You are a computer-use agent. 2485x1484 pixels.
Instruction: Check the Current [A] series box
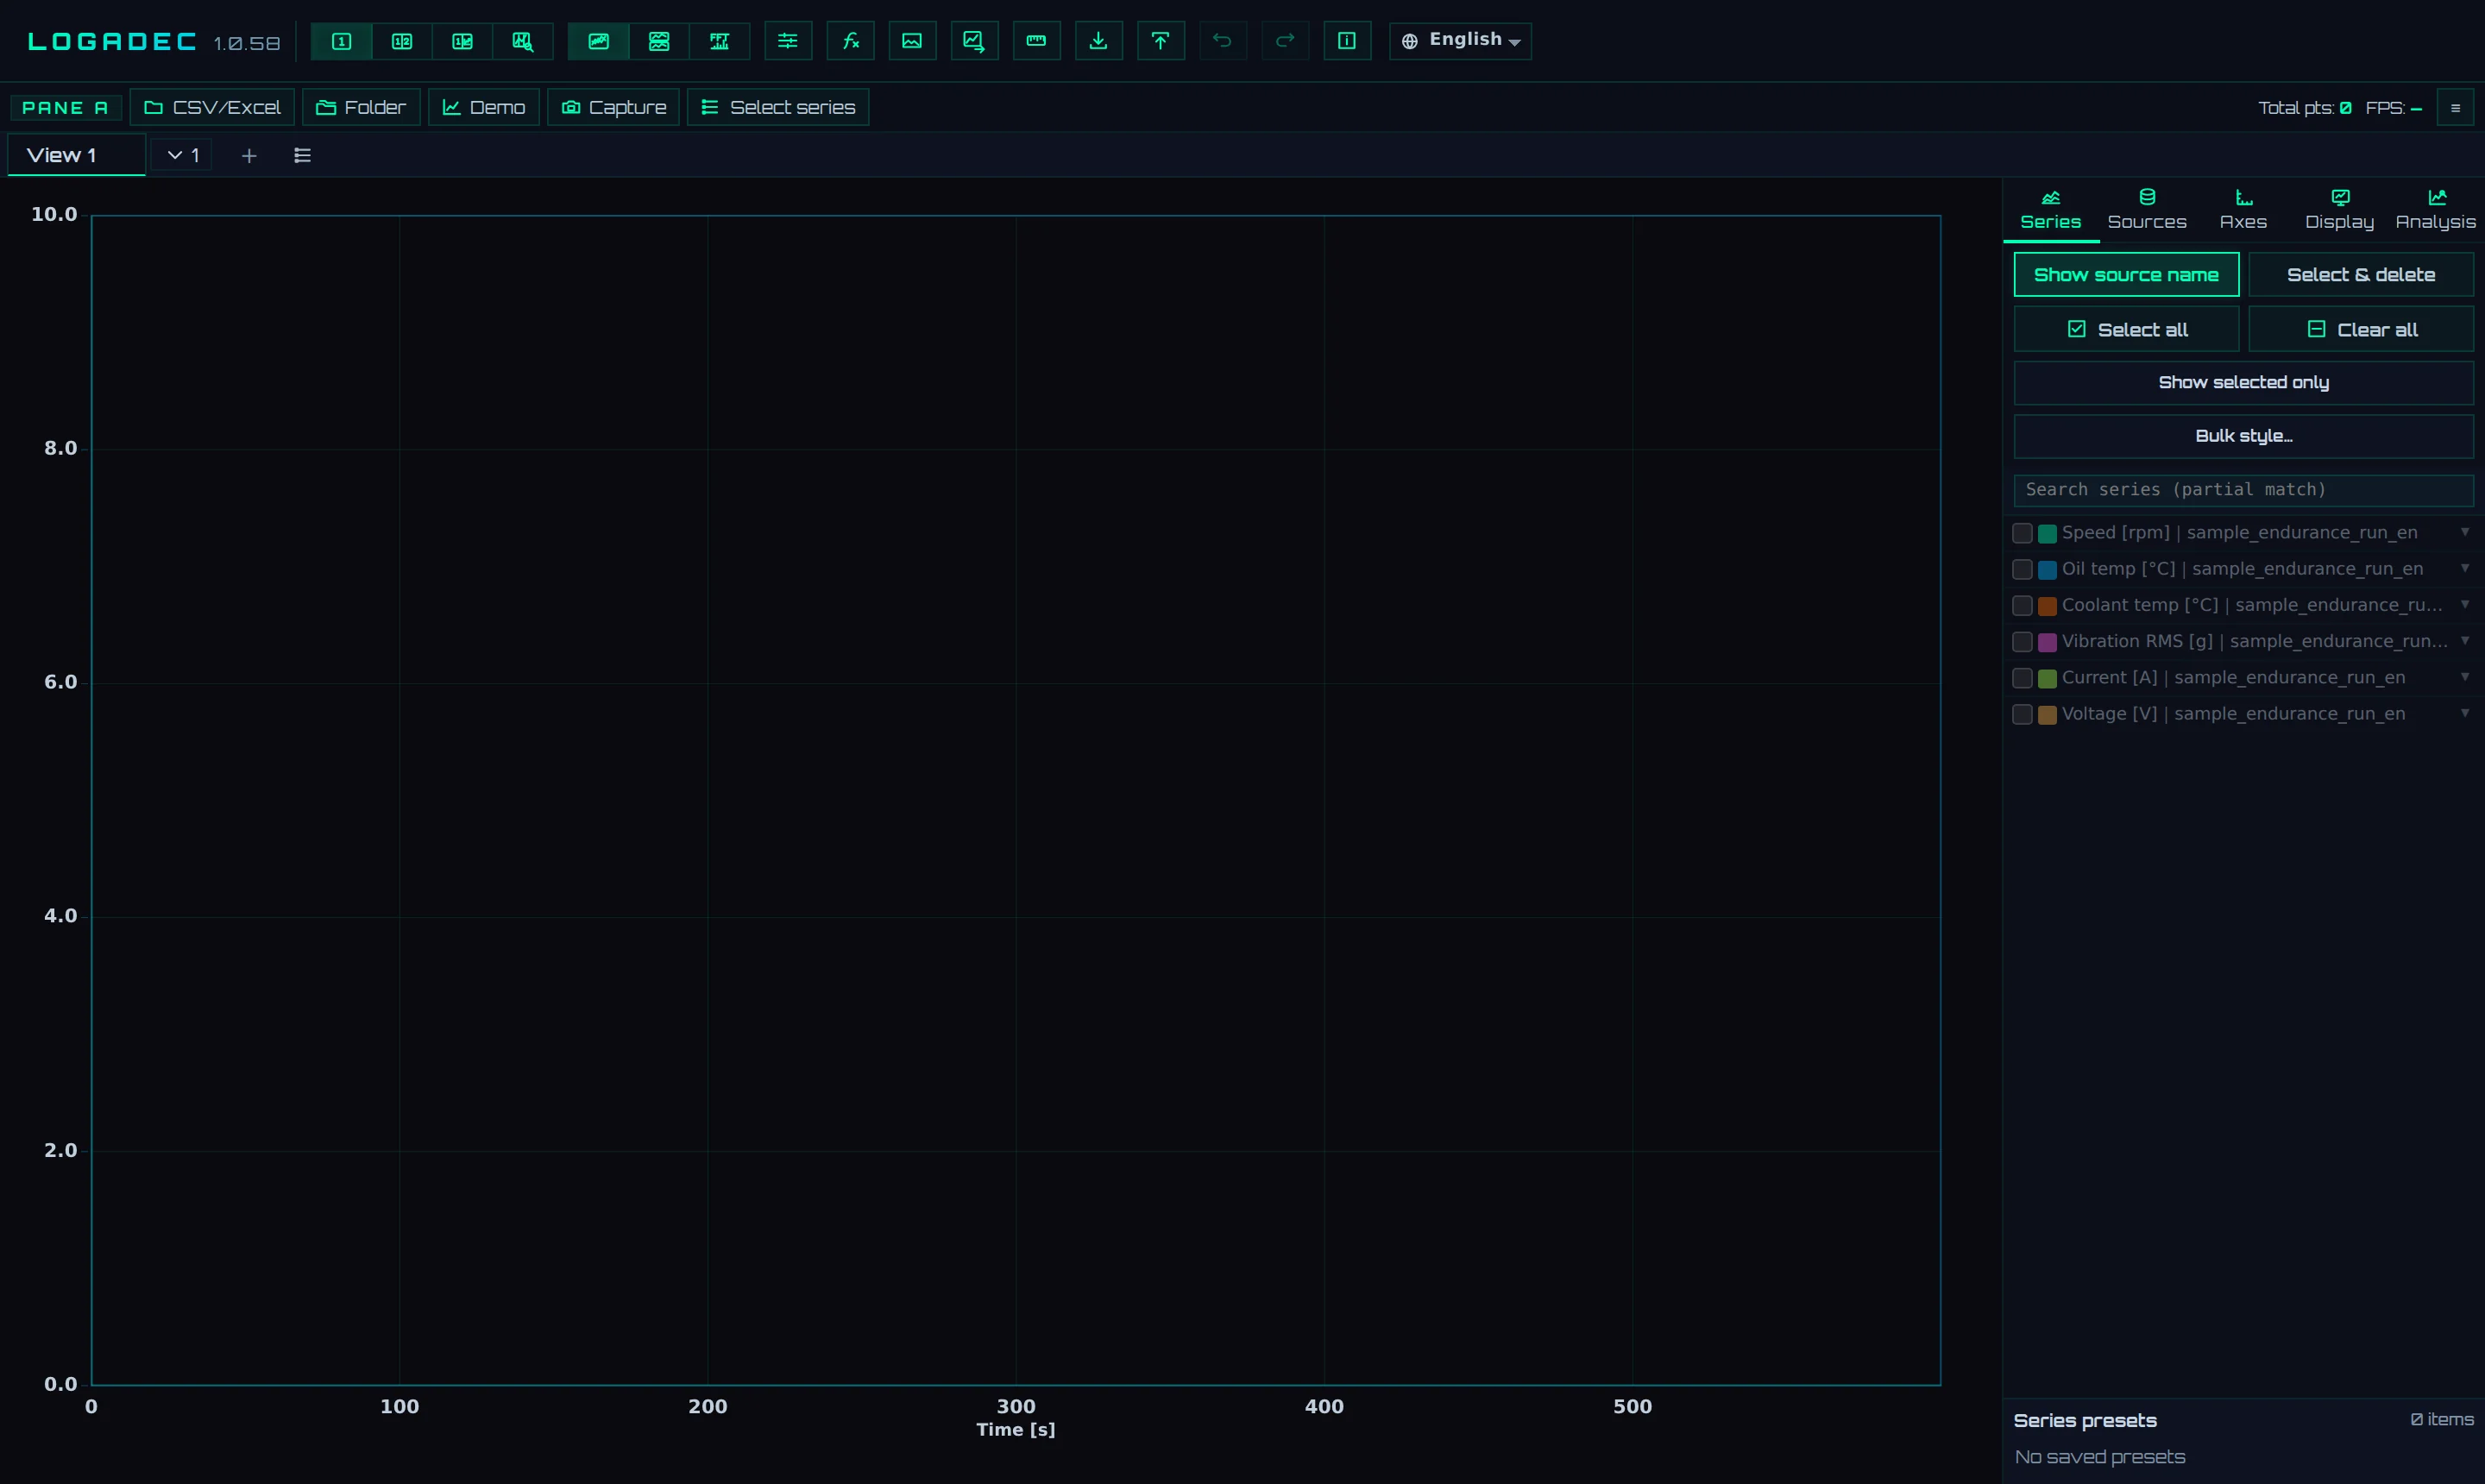tap(2022, 678)
